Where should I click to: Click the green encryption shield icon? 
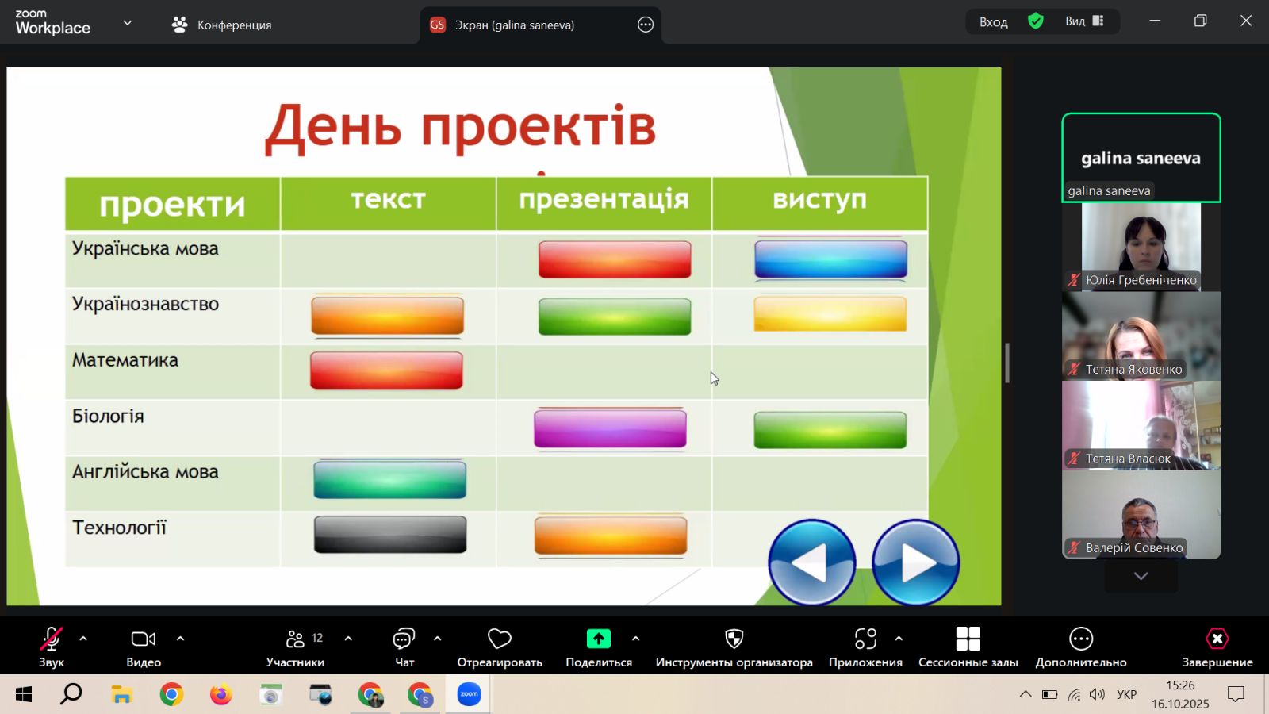pyautogui.click(x=1035, y=21)
